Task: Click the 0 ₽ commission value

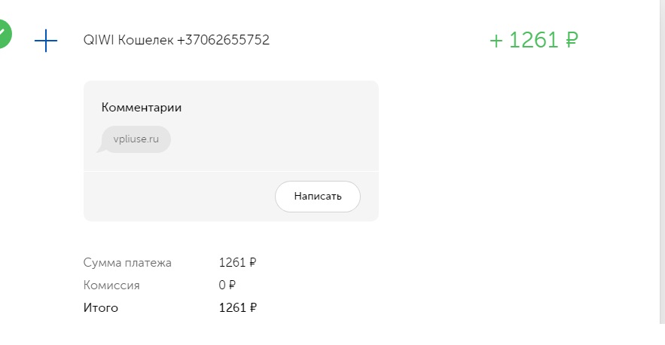Action: [x=227, y=285]
